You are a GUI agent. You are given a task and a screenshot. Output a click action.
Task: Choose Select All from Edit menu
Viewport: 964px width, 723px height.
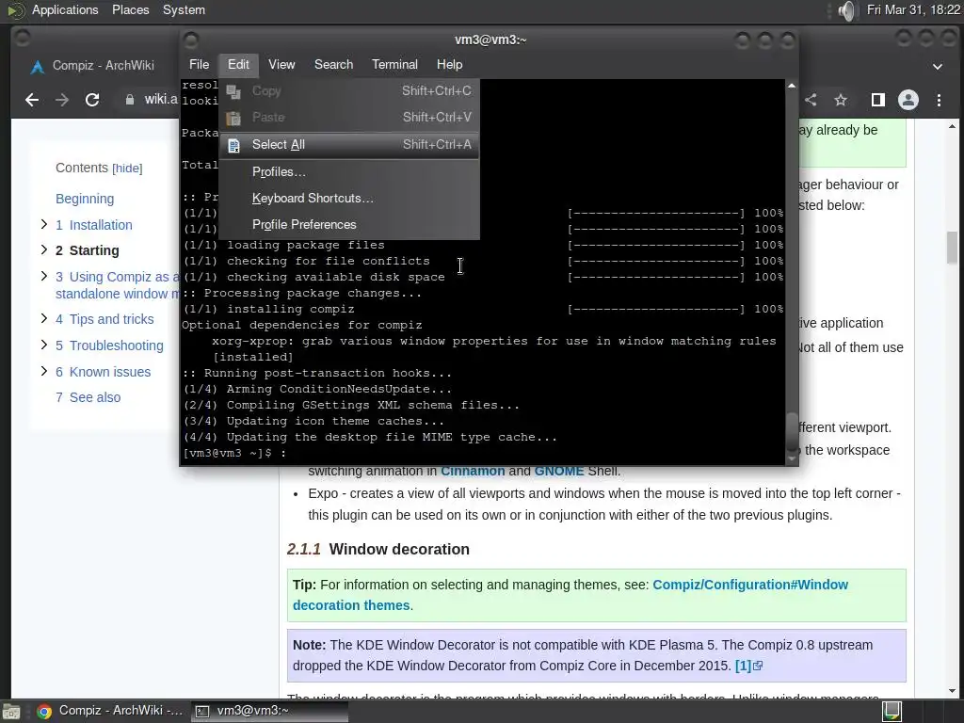[348, 144]
